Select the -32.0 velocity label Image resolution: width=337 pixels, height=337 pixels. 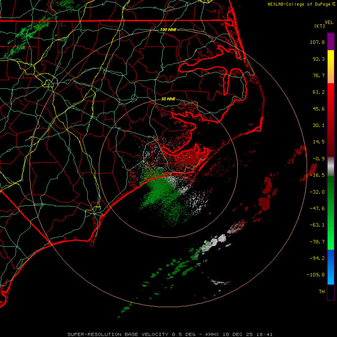click(x=317, y=192)
